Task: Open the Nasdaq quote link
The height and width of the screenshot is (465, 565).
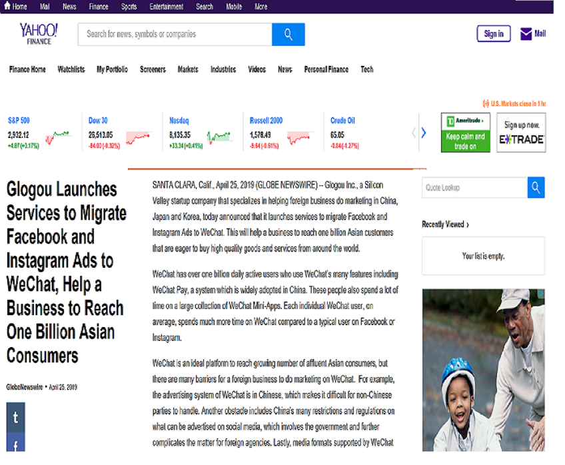Action: click(x=179, y=121)
